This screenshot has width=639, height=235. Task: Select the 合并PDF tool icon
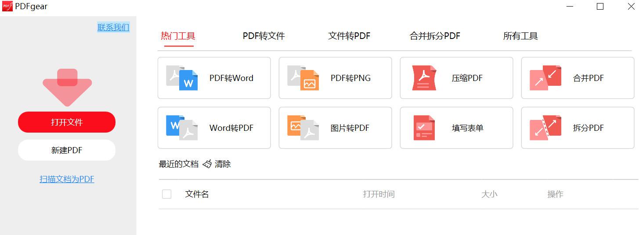[545, 78]
